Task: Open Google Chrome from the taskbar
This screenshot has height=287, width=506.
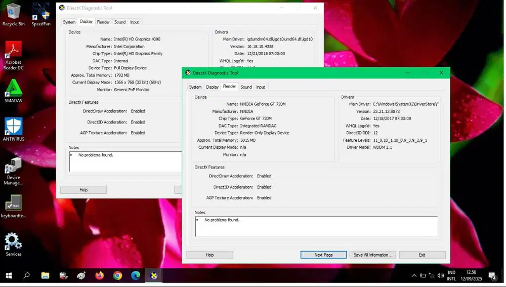Action: coord(117,276)
